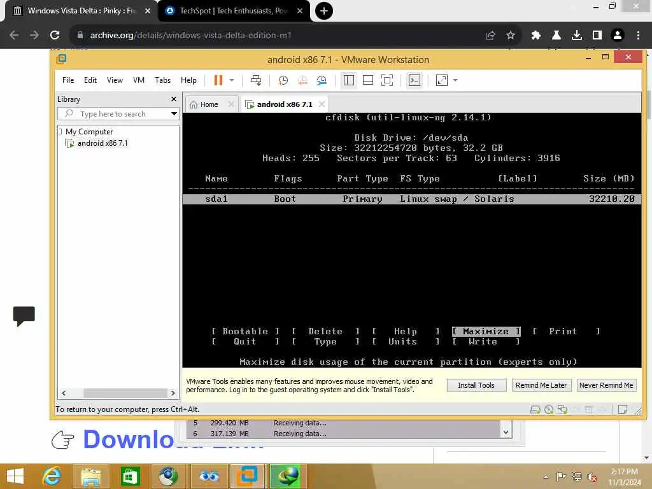Open File Explorer from taskbar
Screen dimensions: 652x489
click(91, 476)
